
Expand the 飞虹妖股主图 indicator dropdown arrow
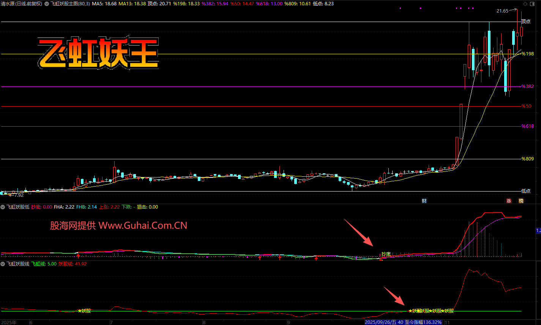(x=46, y=3)
